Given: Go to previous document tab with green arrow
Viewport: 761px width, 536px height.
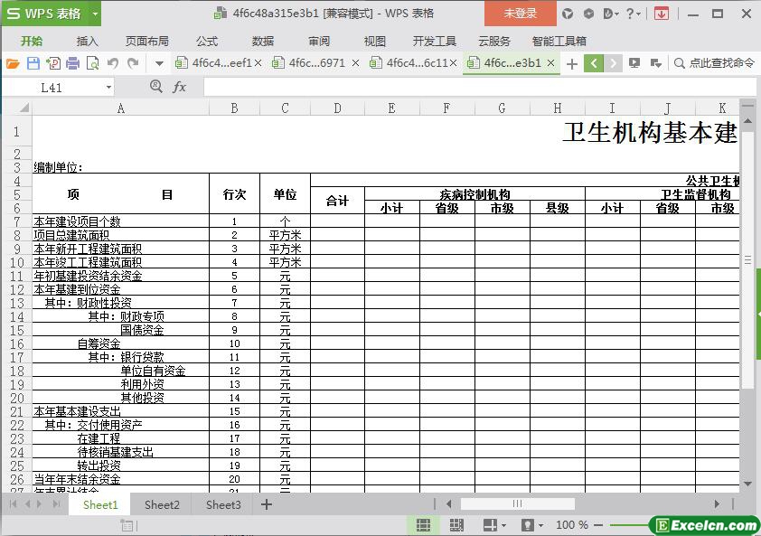Looking at the screenshot, I should point(594,63).
